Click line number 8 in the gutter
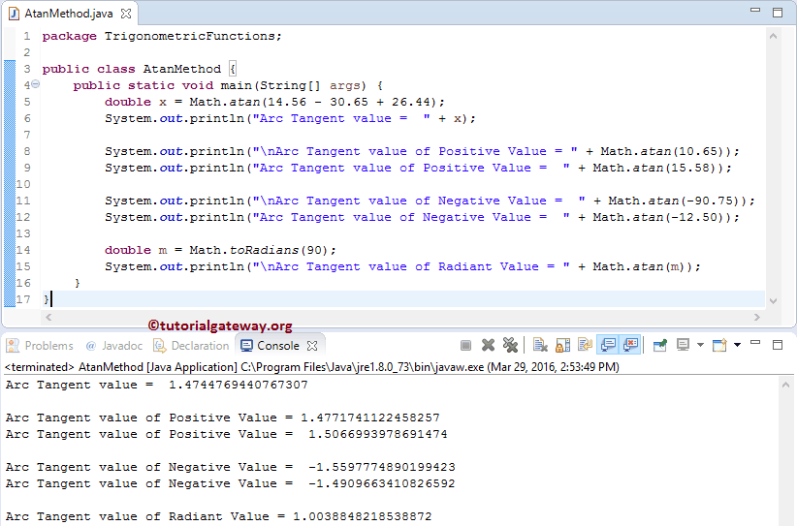 [x=27, y=151]
